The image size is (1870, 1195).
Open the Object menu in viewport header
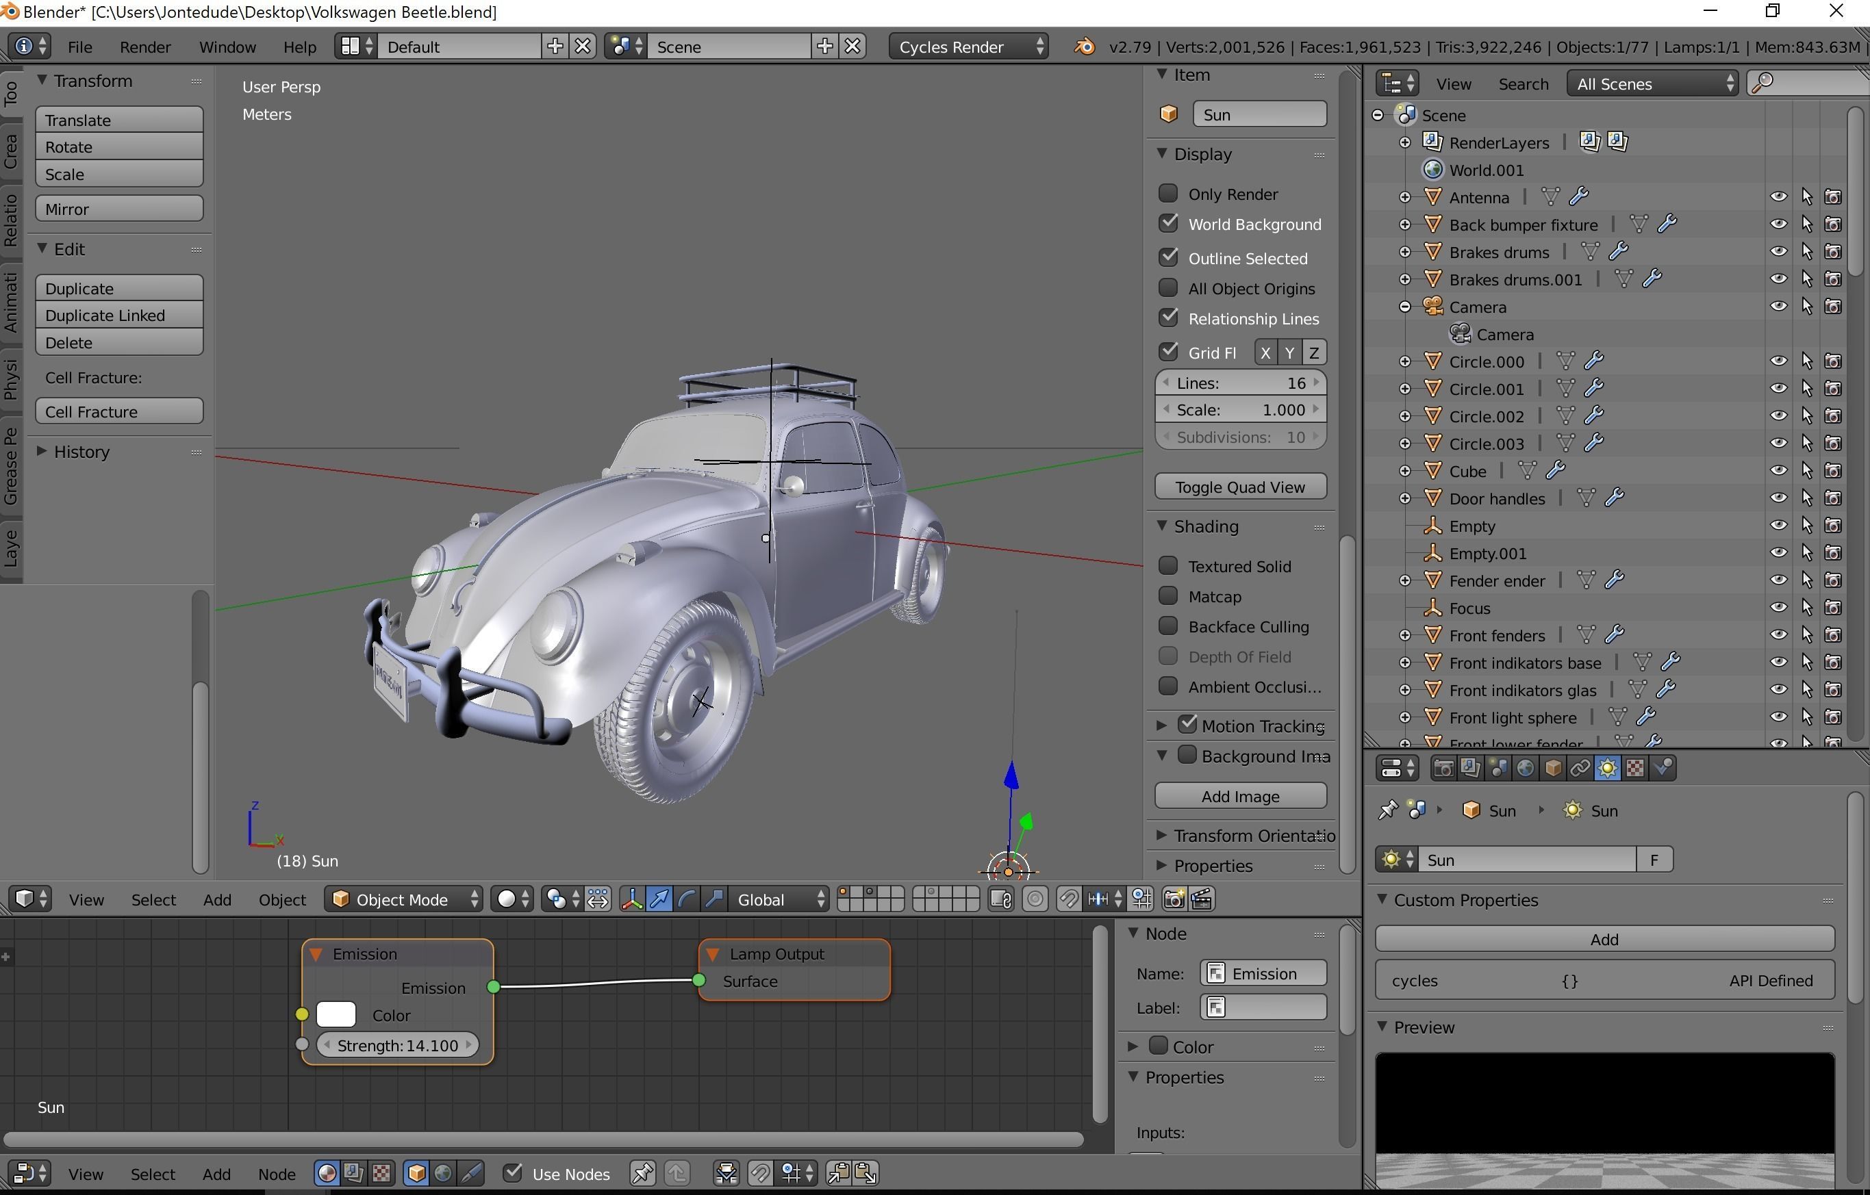281,899
